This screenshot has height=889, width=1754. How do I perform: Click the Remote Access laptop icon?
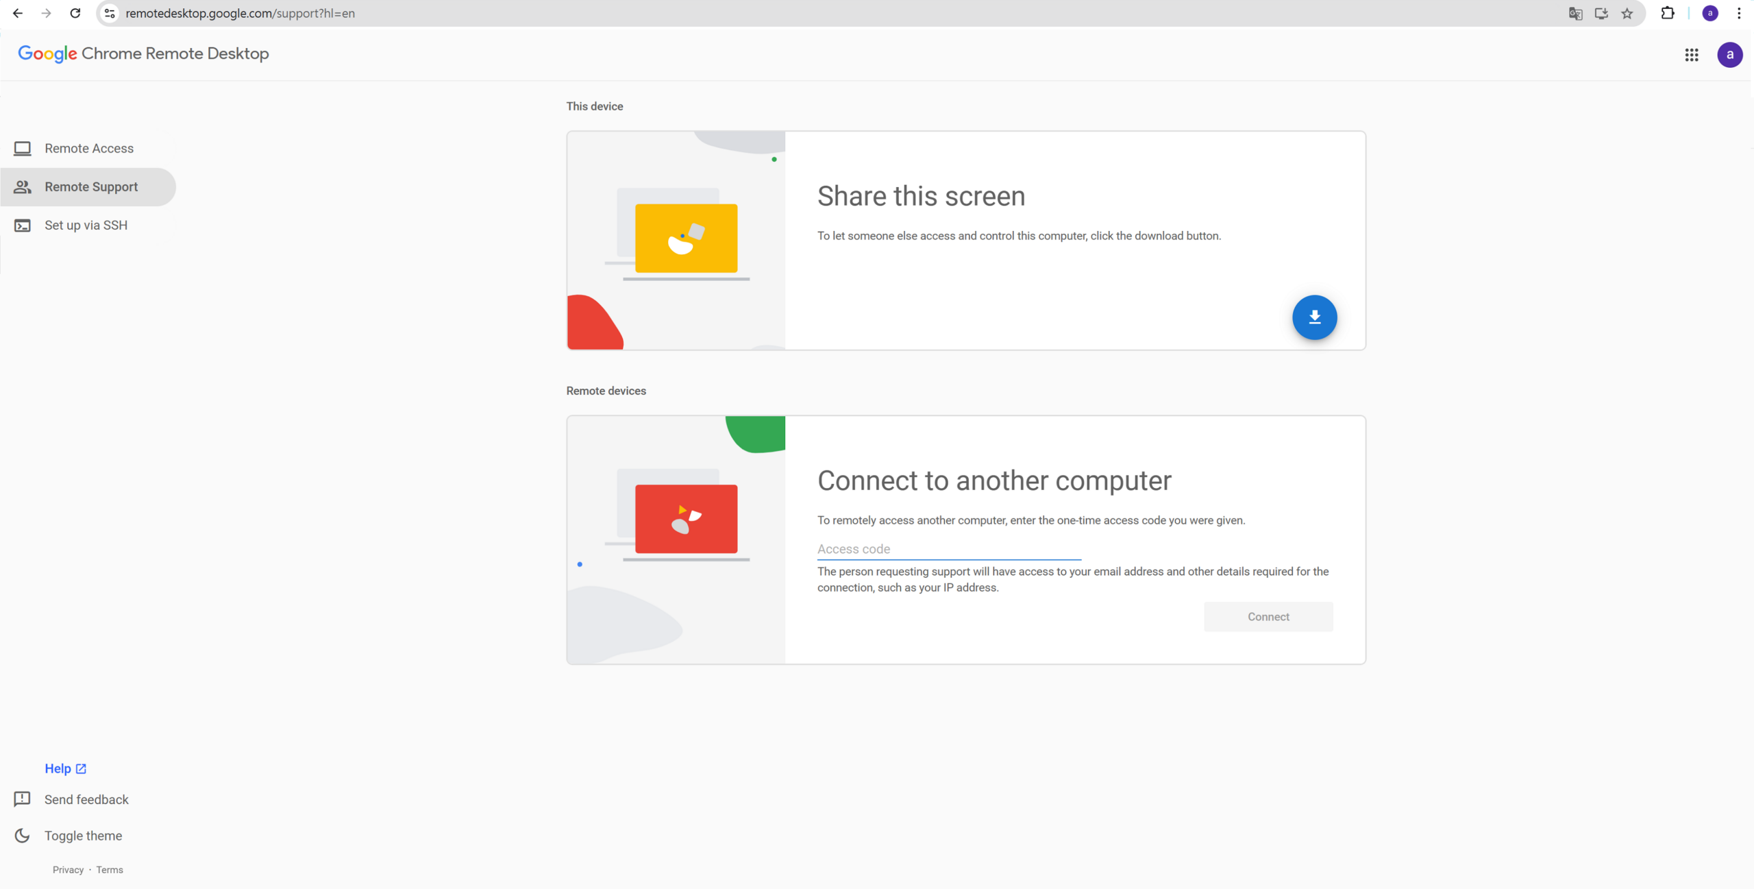point(23,148)
